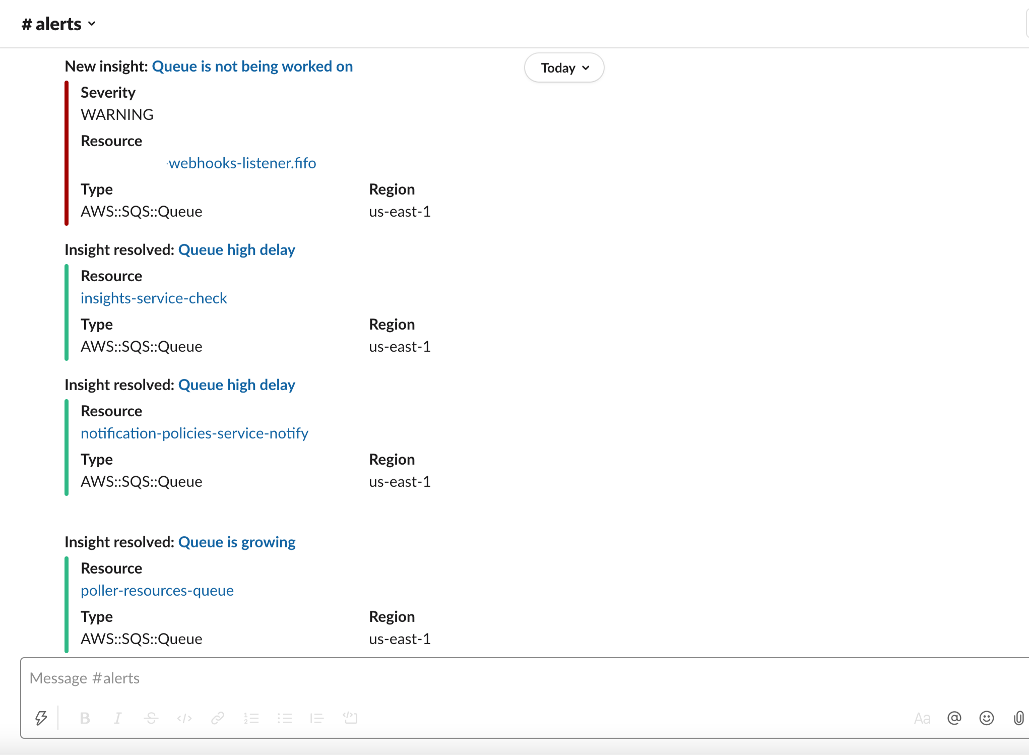Open the emoji picker
Screen dimensions: 1029x755
(987, 718)
